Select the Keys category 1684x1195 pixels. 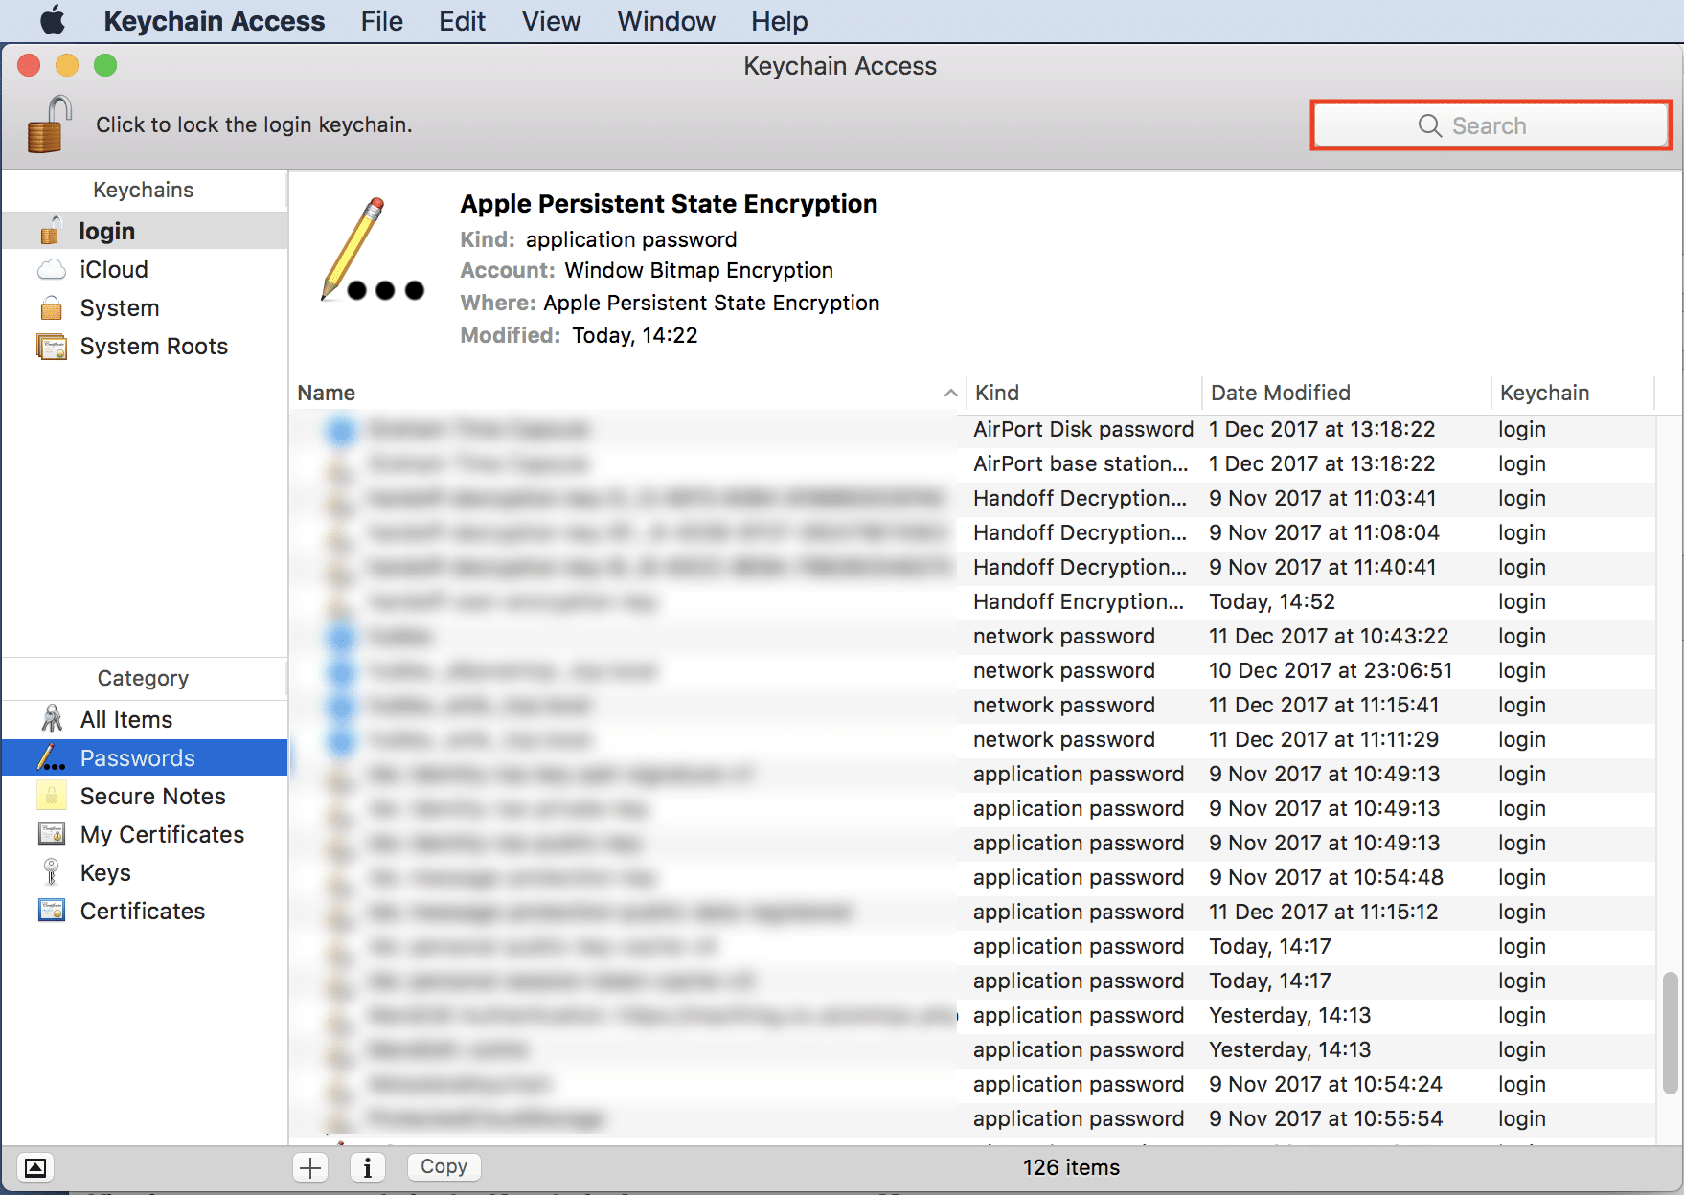pos(145,872)
